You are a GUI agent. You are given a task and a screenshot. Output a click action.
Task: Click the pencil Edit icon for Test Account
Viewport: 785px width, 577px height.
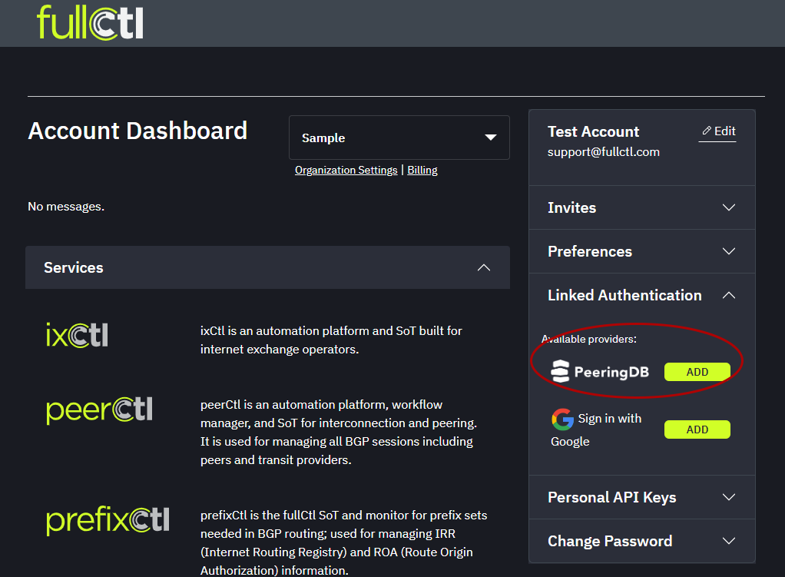point(707,131)
